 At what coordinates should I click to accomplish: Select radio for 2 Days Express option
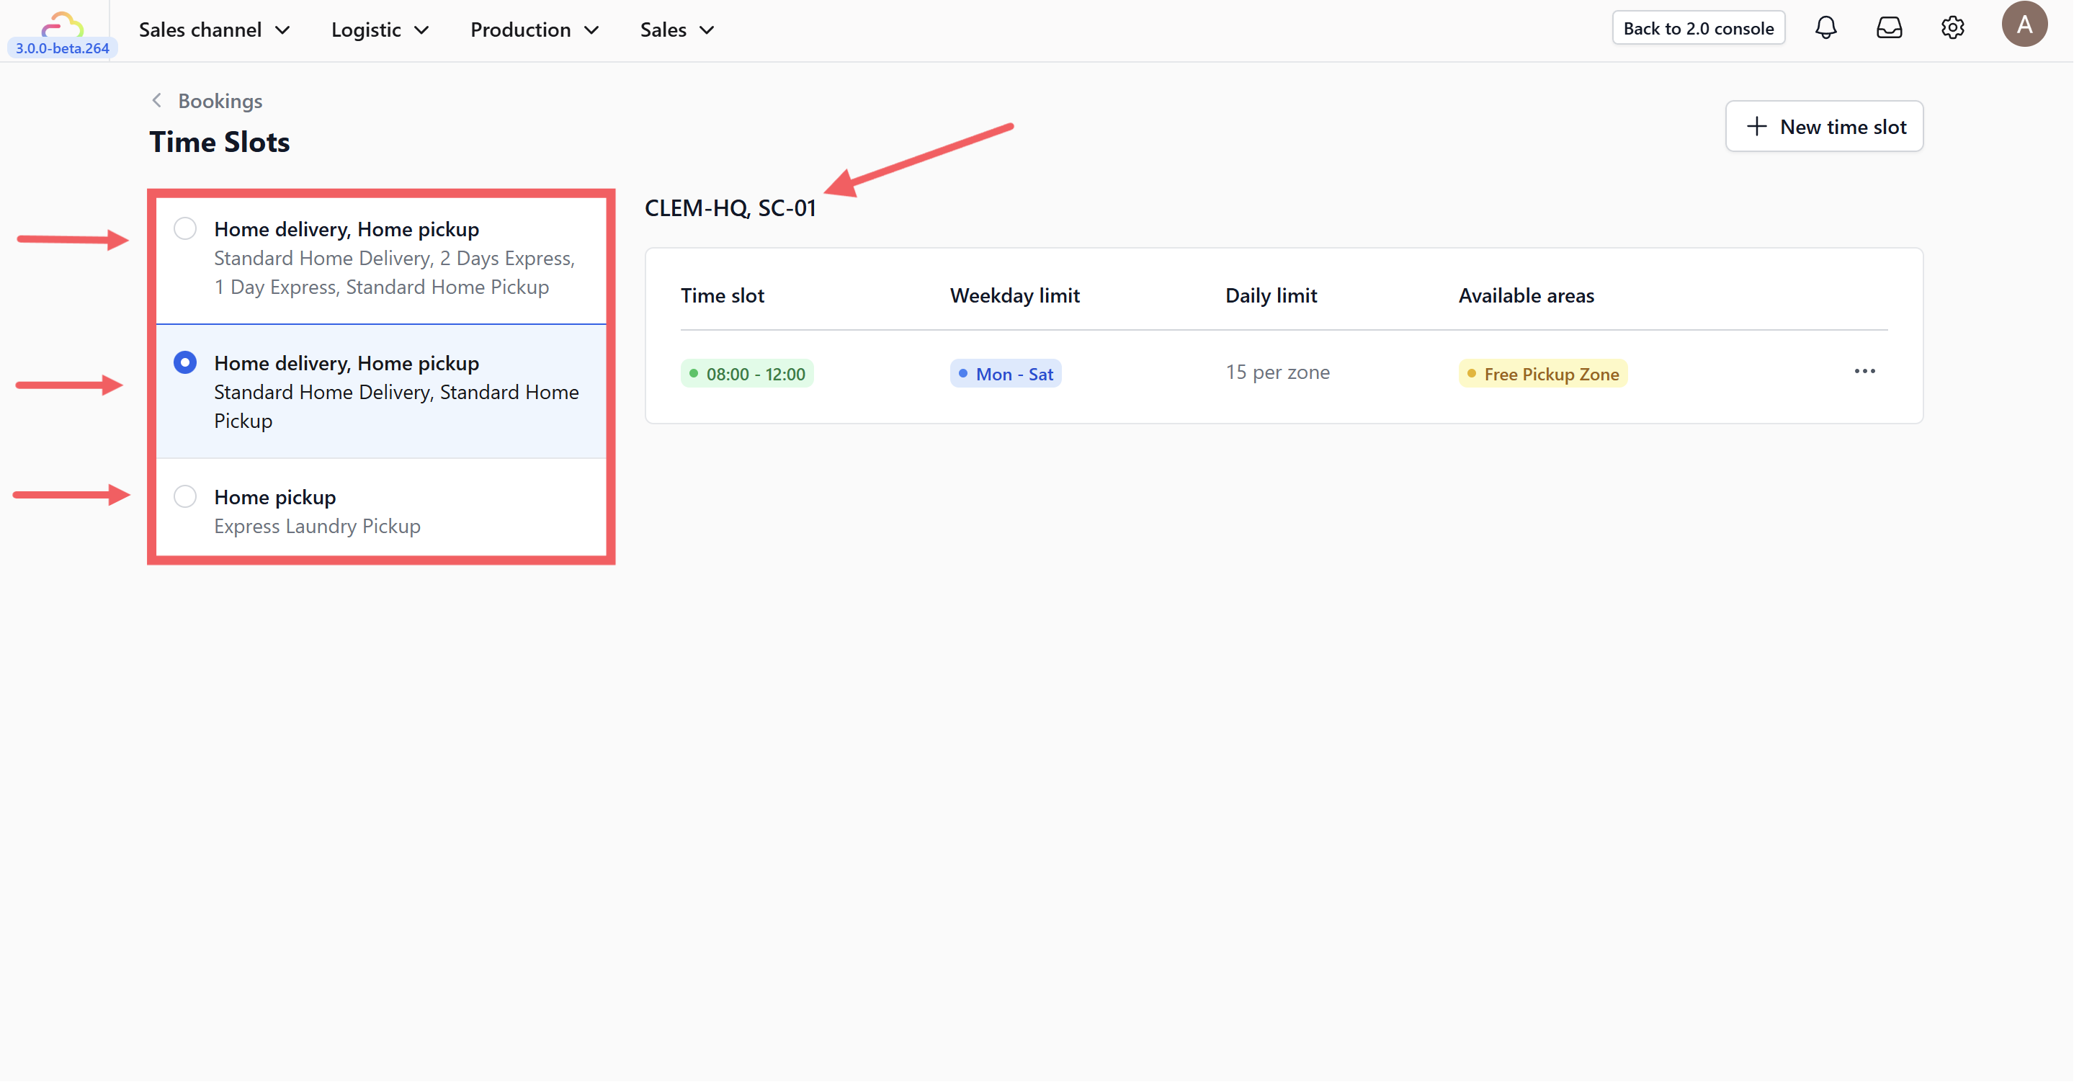[x=185, y=228]
